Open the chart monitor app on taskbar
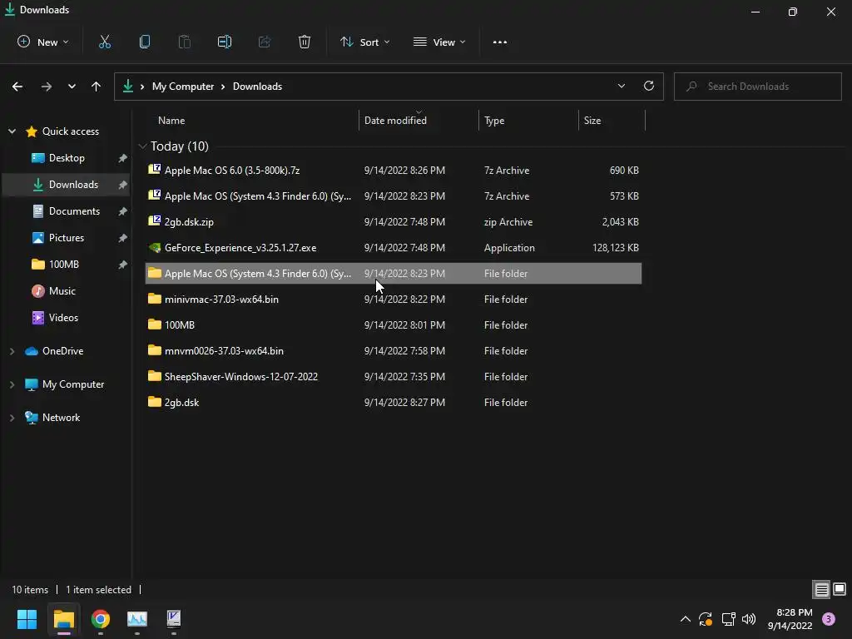Image resolution: width=852 pixels, height=639 pixels. click(137, 619)
